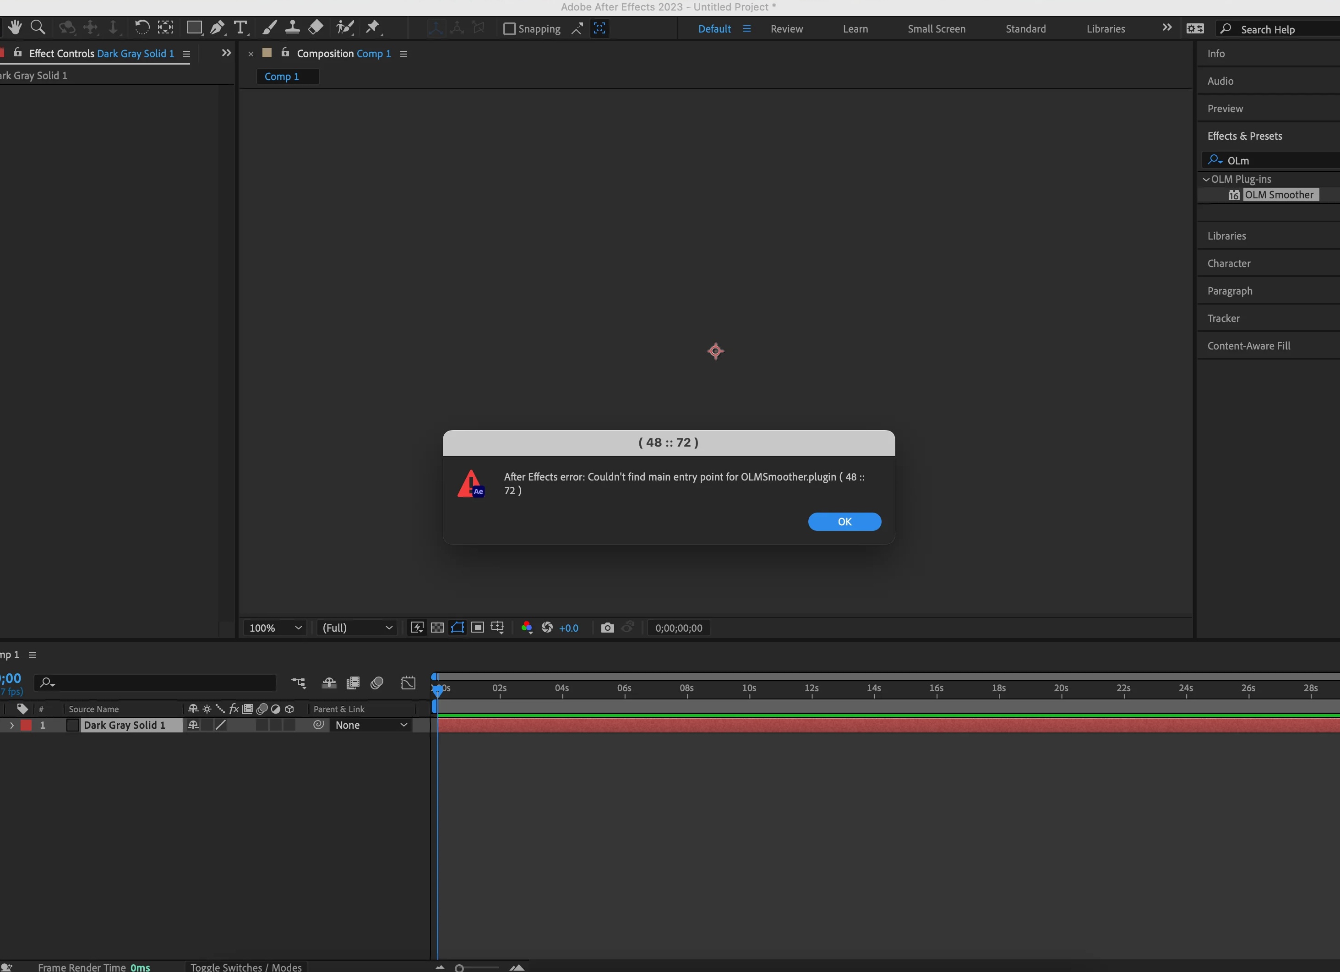This screenshot has width=1340, height=972.
Task: Select the Pen tool
Action: pos(218,28)
